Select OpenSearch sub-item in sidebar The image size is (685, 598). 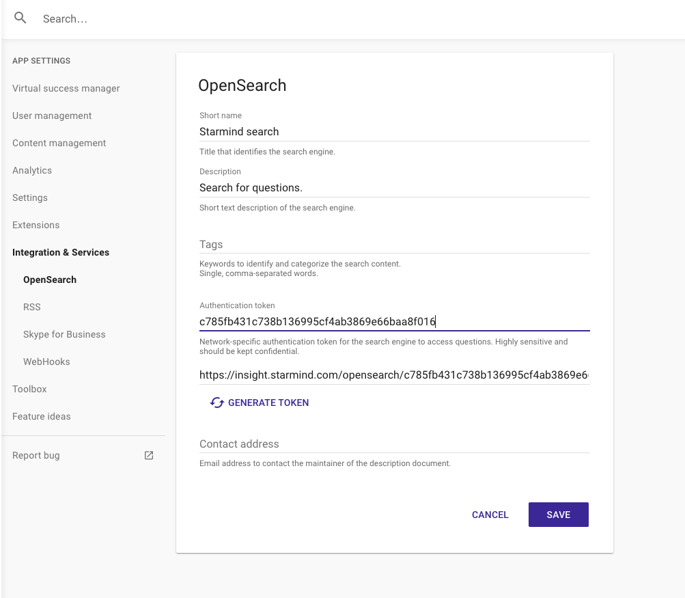pos(50,280)
